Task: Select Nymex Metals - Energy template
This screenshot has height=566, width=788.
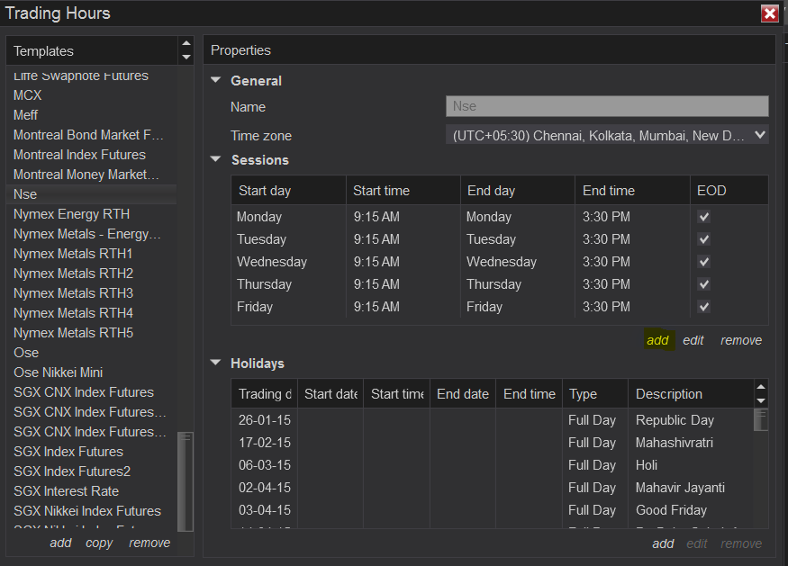Action: tap(92, 234)
